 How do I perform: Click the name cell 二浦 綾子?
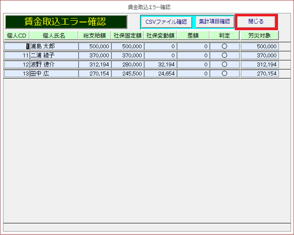tap(54, 56)
